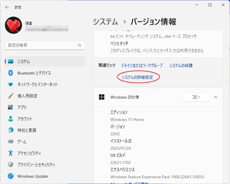Open Windows Update settings page

click(45, 176)
